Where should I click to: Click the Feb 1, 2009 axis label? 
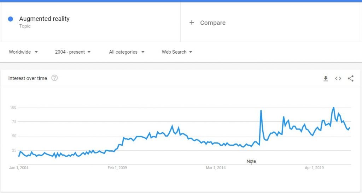[x=117, y=168]
